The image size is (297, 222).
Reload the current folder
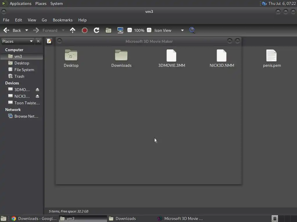coord(97,30)
